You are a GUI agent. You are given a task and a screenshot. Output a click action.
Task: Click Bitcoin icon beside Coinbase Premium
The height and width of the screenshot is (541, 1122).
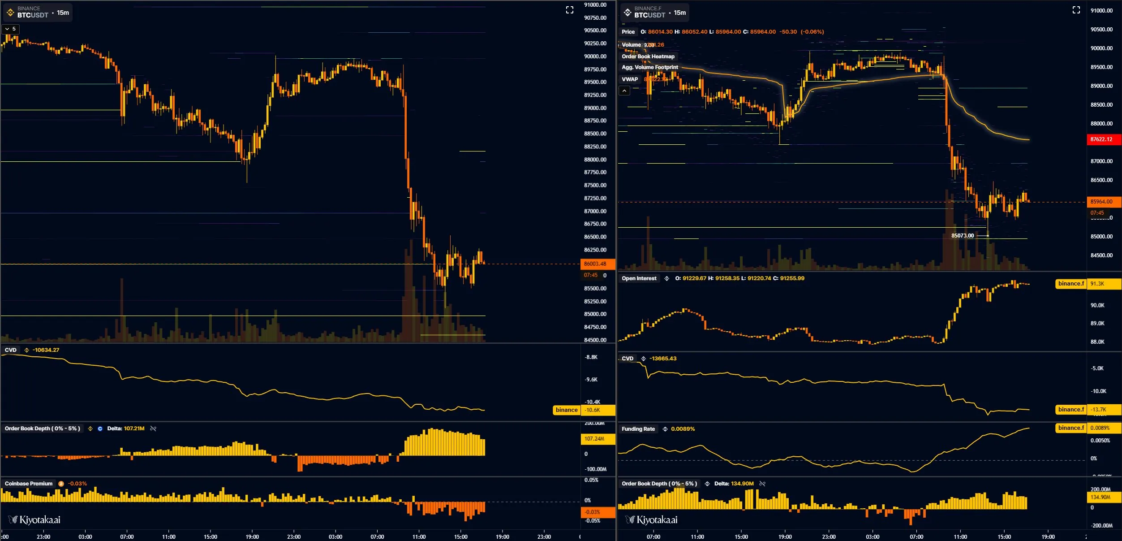[61, 484]
